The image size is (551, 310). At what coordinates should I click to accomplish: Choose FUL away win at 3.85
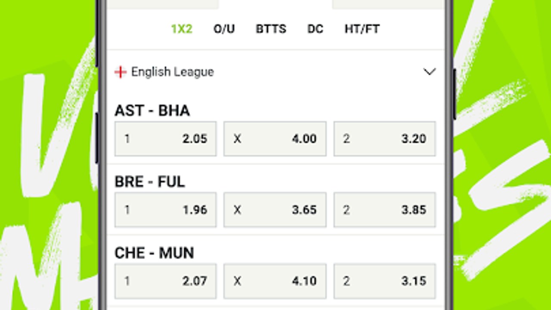pyautogui.click(x=384, y=210)
